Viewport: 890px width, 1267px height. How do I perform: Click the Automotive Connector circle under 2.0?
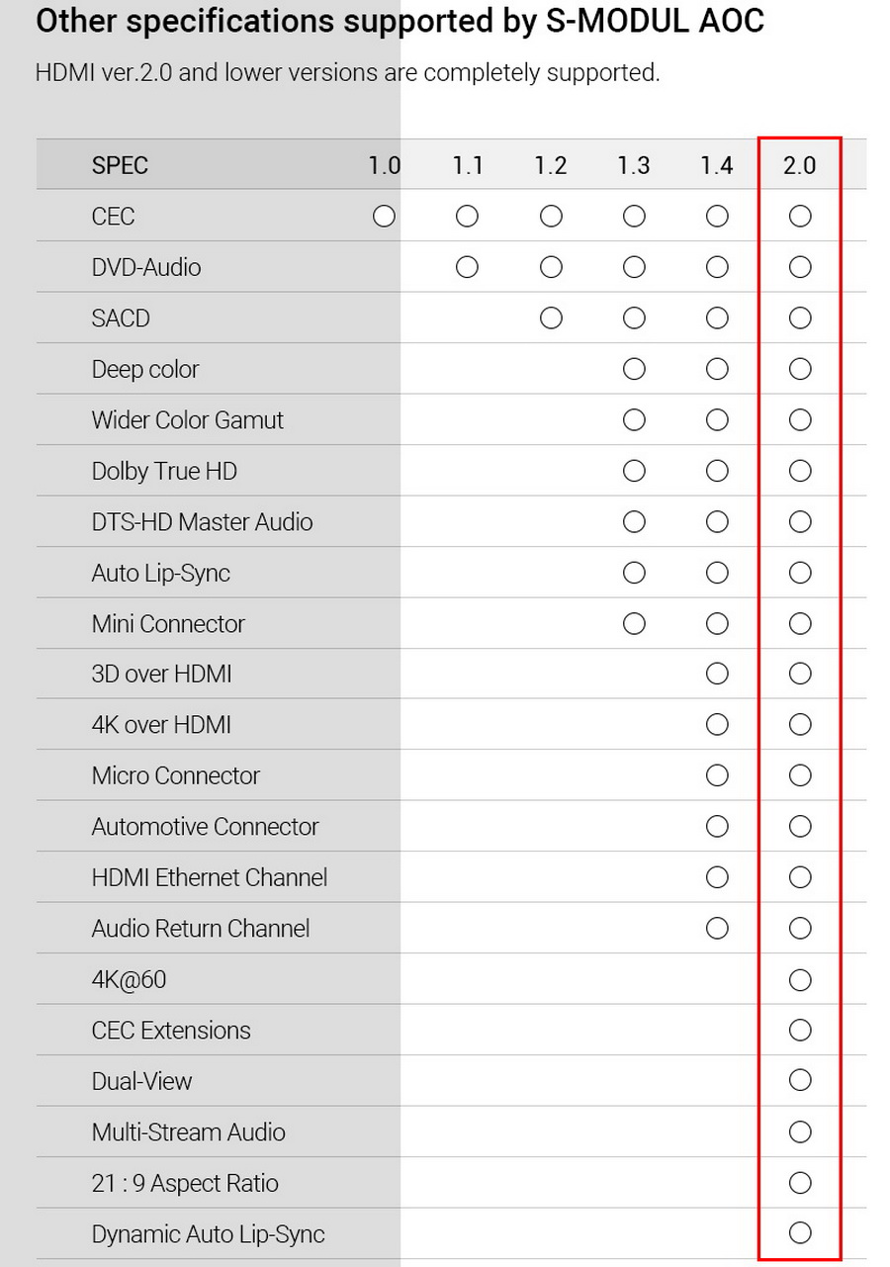[800, 826]
